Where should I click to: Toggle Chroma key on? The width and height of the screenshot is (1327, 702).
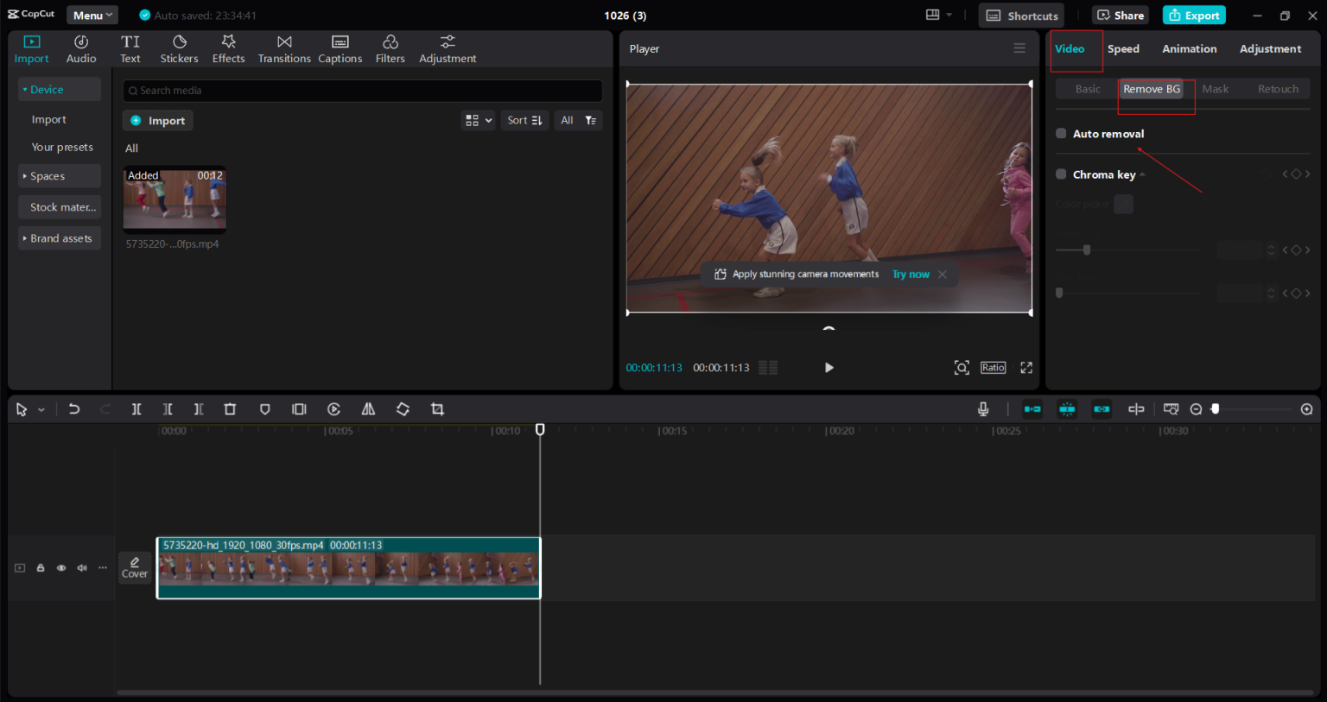pyautogui.click(x=1061, y=174)
